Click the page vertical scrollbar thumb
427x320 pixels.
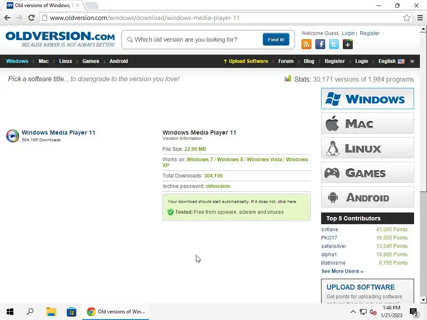coord(423,112)
